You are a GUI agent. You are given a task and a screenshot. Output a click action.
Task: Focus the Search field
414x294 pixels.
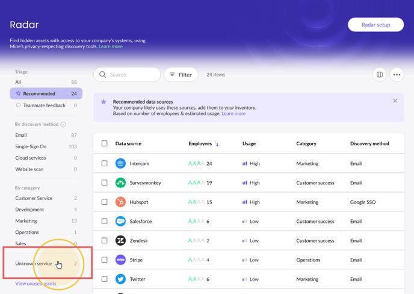click(127, 75)
